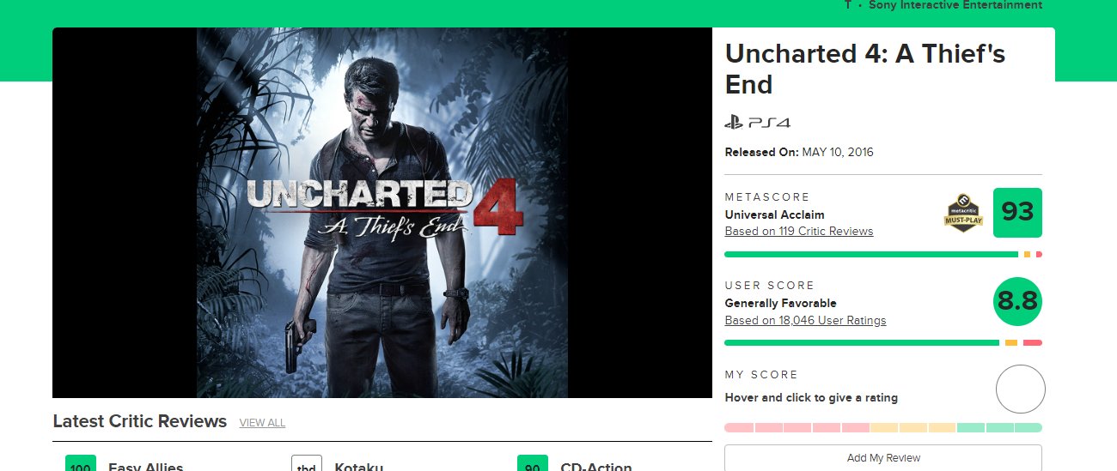Click the CD-Action 90 score badge

pyautogui.click(x=533, y=464)
